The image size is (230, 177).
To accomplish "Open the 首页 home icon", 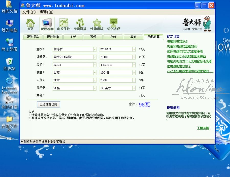I will click(30, 25).
